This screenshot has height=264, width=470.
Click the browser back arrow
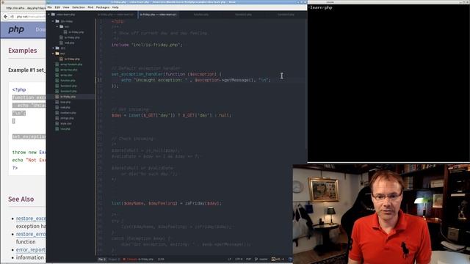(5, 17)
